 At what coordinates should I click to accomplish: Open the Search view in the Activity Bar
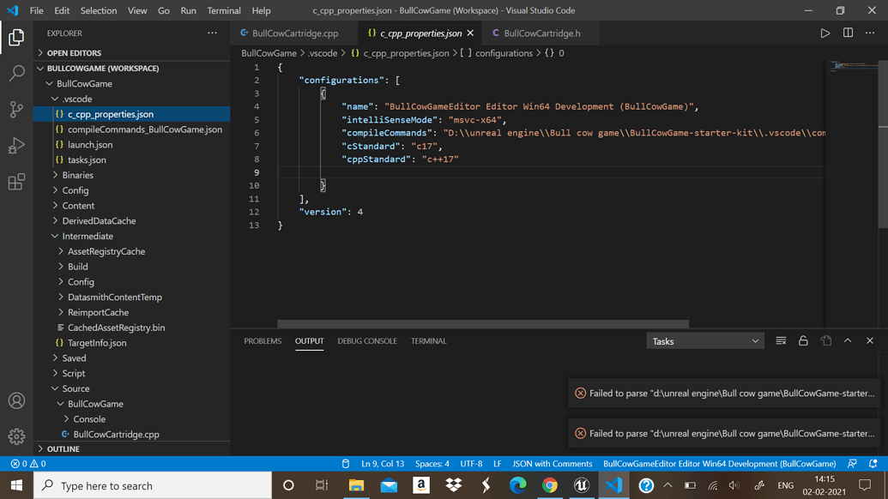tap(15, 73)
